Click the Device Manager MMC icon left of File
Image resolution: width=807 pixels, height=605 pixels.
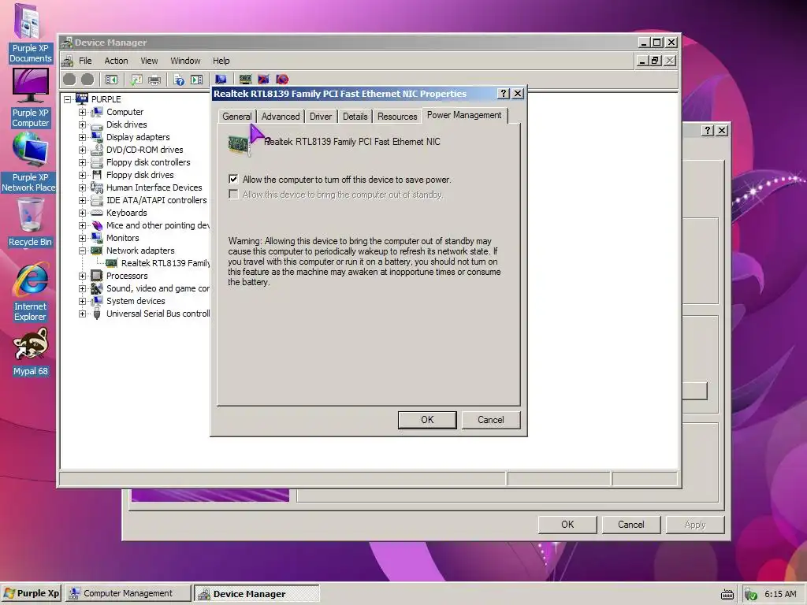68,61
